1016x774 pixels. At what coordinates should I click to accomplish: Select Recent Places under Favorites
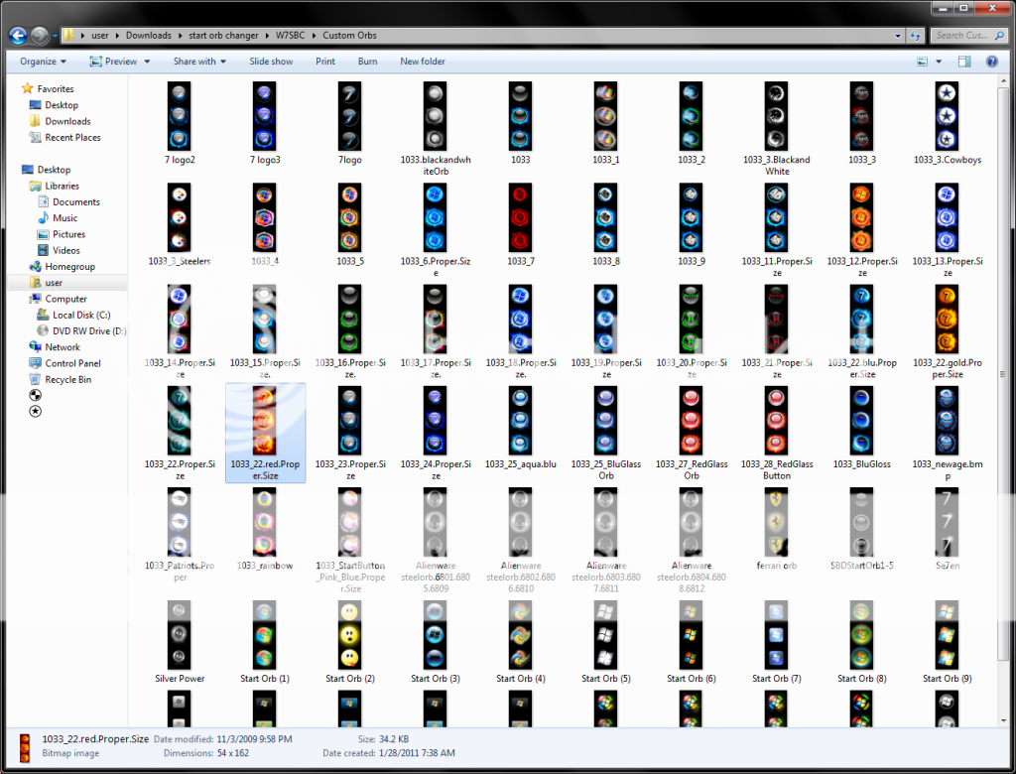tap(72, 138)
